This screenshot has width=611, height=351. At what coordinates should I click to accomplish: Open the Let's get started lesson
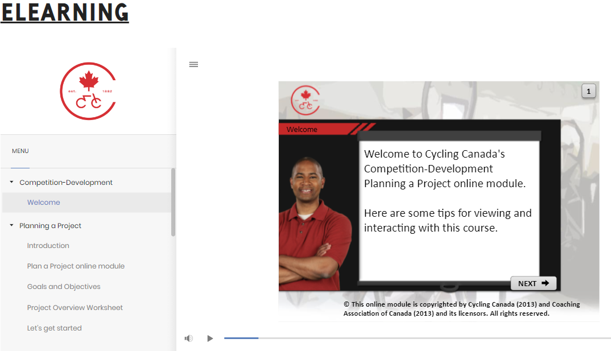pos(55,328)
